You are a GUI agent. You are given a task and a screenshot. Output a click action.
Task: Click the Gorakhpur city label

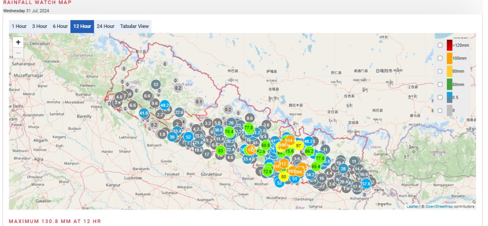pyautogui.click(x=211, y=174)
